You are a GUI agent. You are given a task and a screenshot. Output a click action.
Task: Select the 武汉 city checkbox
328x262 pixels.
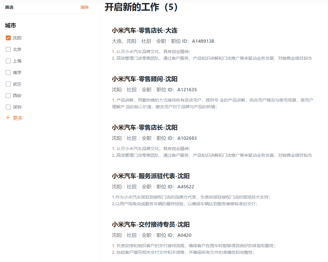click(x=8, y=84)
